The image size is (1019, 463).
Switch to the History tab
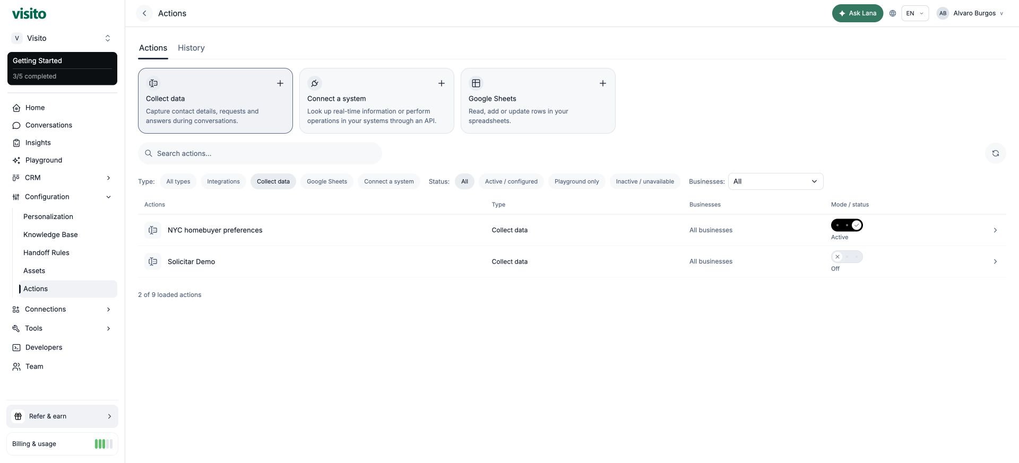(191, 48)
